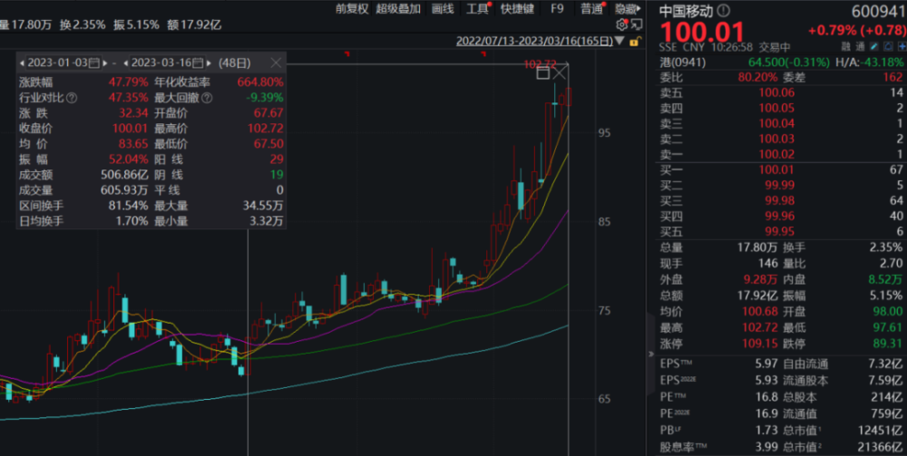
Task: Click the 快捷键 shortcuts button
Action: (517, 9)
